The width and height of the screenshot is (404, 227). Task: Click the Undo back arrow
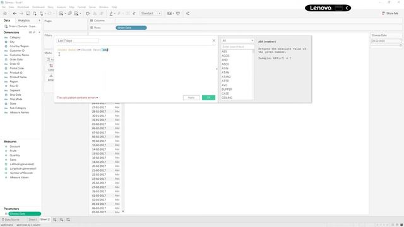pyautogui.click(x=15, y=13)
